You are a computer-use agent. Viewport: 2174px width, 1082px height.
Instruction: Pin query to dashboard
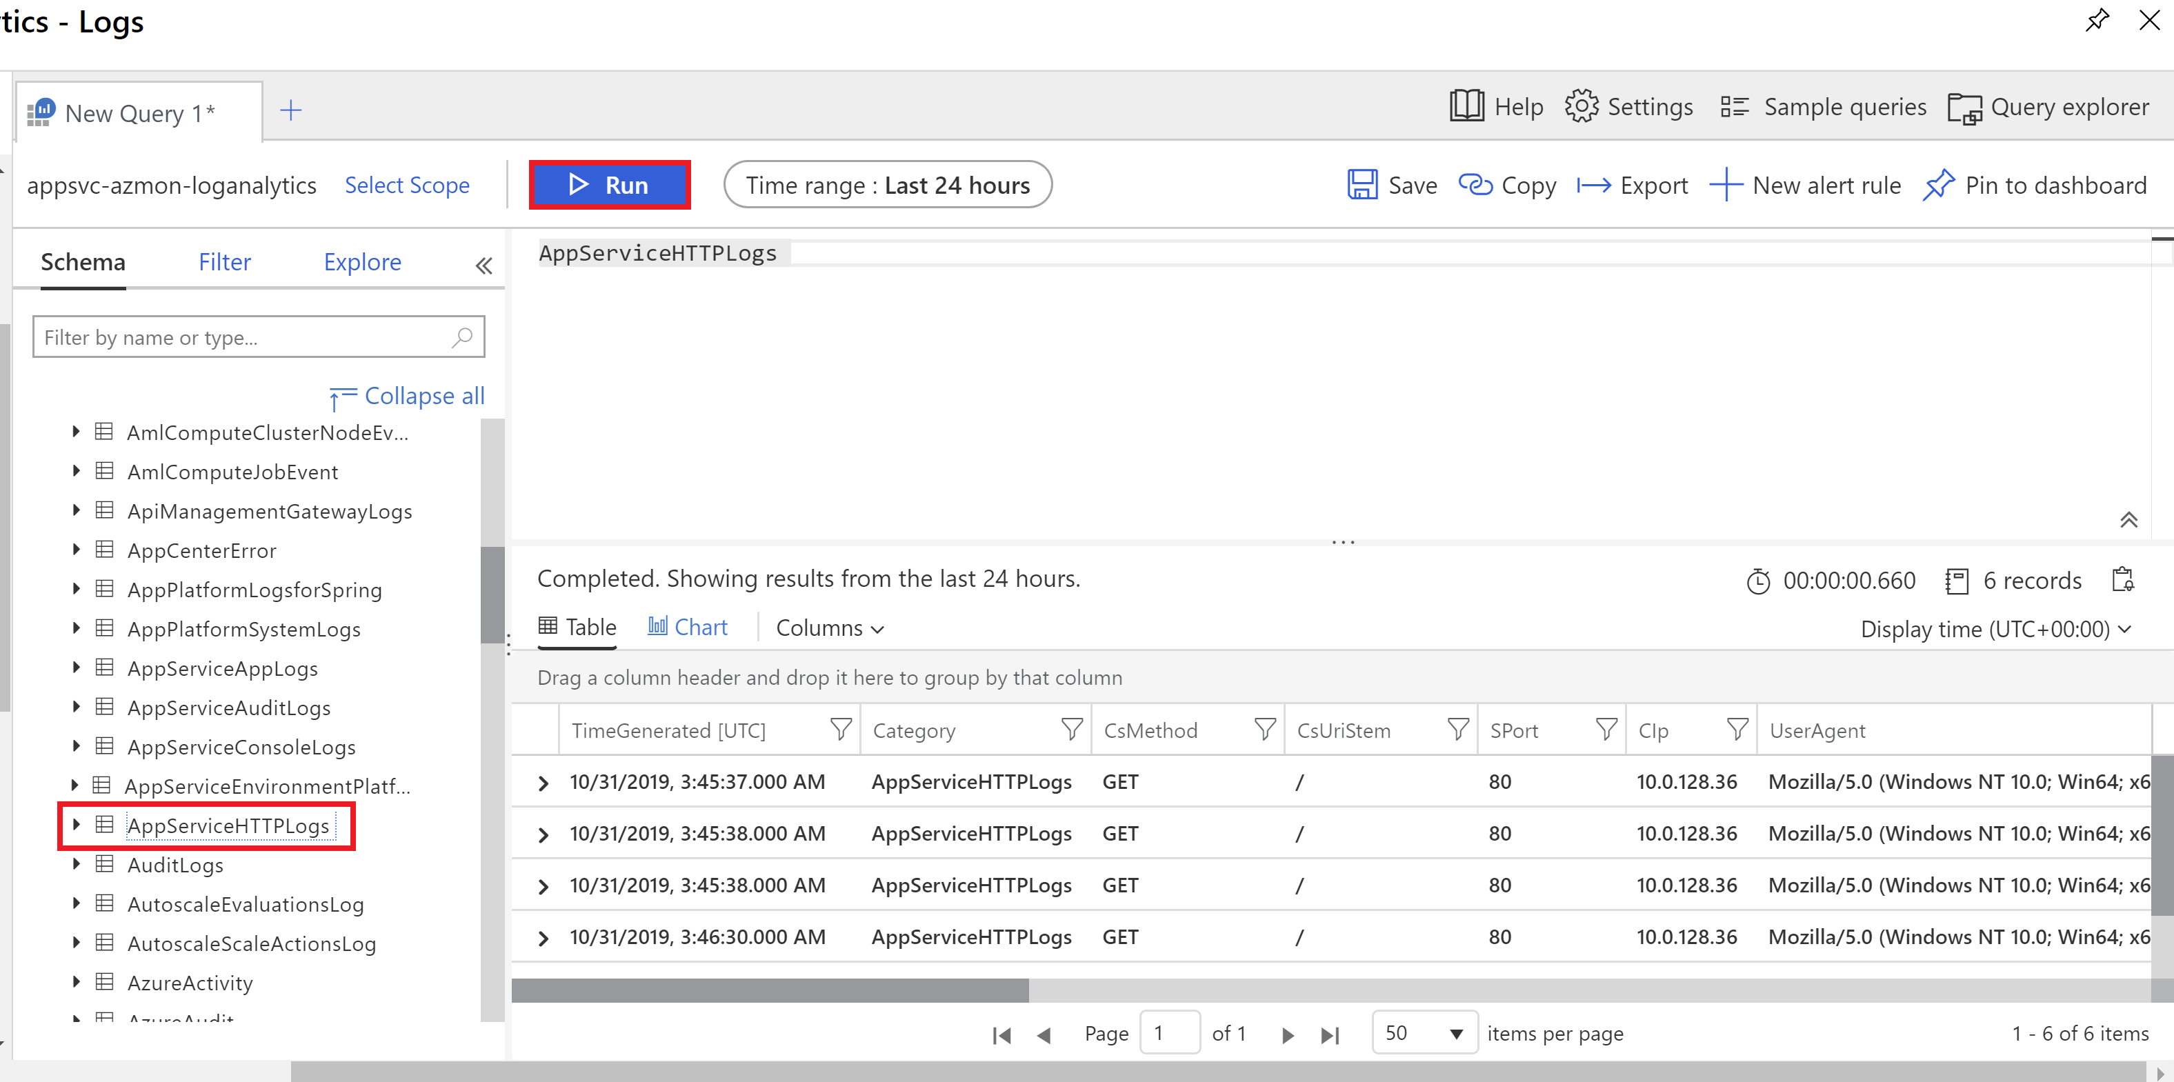tap(2035, 185)
